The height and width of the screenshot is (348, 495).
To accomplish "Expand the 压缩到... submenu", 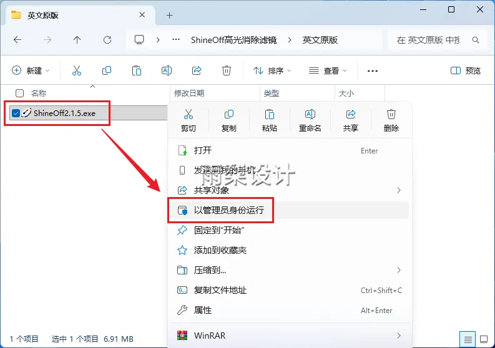I will (x=399, y=270).
